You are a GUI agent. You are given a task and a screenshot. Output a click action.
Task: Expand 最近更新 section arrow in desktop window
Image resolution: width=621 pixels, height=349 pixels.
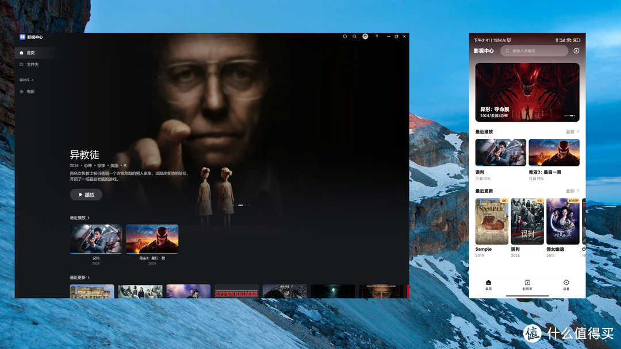pyautogui.click(x=89, y=277)
